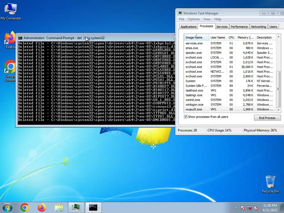
Task: Click the Task Manager title bar icon
Action: pyautogui.click(x=180, y=13)
